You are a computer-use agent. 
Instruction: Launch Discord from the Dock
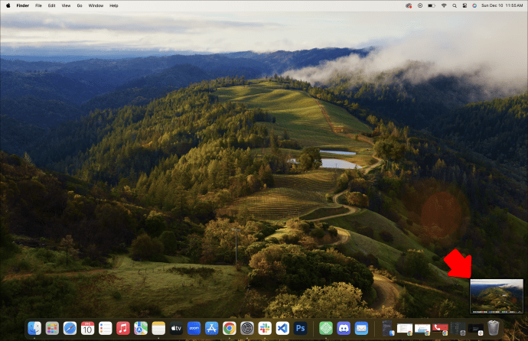coord(344,328)
